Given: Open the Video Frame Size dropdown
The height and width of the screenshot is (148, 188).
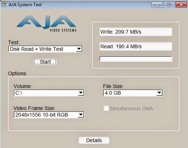Looking at the screenshot, I should [49, 115].
